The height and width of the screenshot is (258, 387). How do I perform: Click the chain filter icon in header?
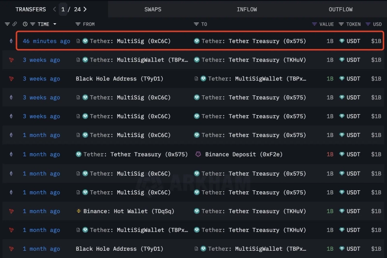click(7, 24)
